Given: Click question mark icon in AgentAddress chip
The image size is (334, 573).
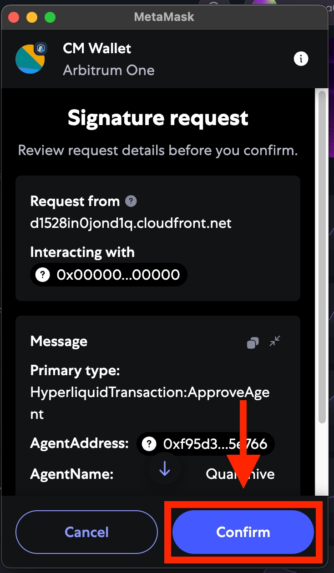Looking at the screenshot, I should (x=149, y=444).
